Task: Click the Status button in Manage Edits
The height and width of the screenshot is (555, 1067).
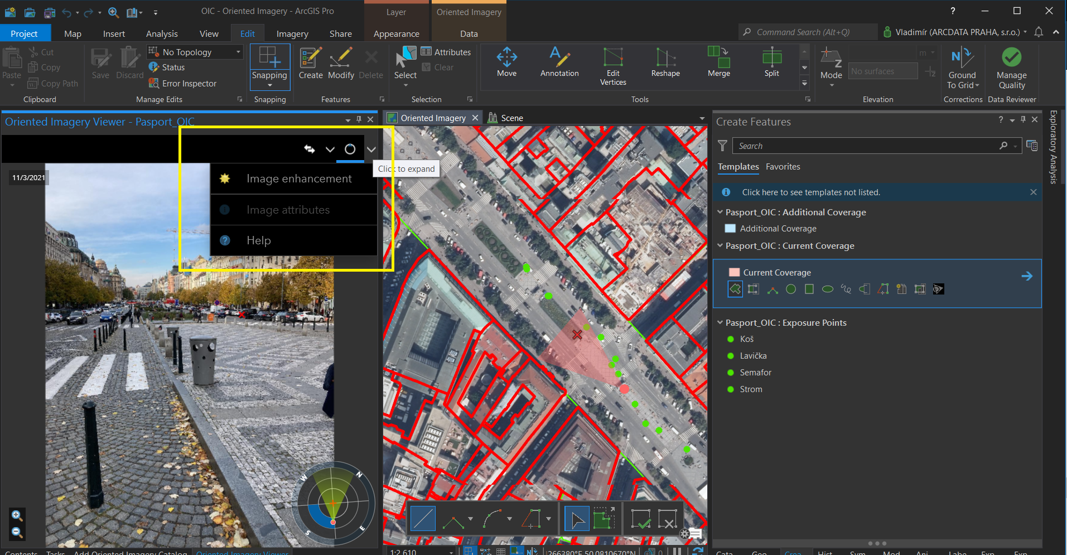Action: pos(167,67)
